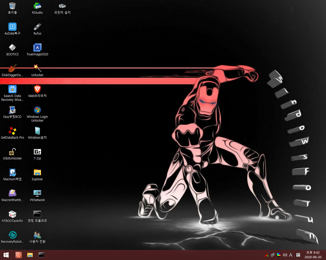Select the Windows설치 setup icon

coord(37,133)
